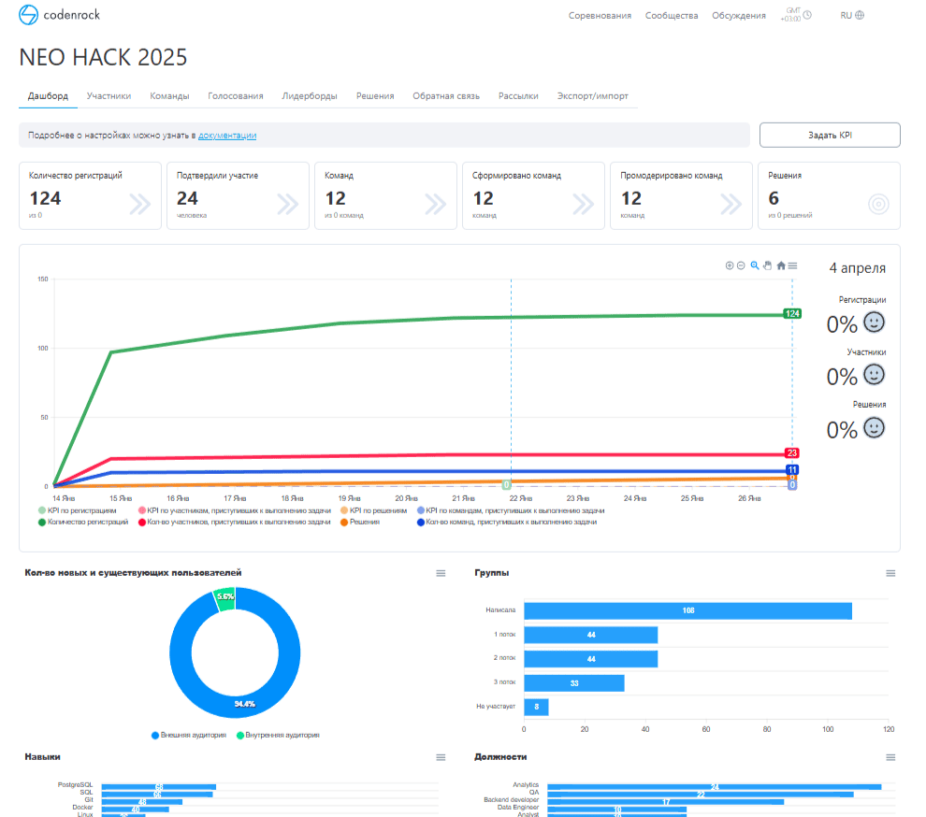926x817 pixels.
Task: Click the blue 11 data label
Action: coord(792,470)
